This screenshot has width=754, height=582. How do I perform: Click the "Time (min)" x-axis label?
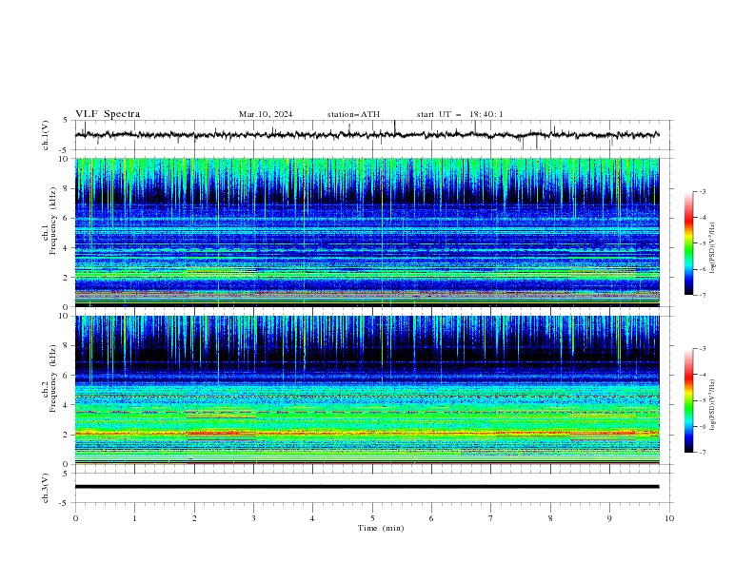point(381,528)
